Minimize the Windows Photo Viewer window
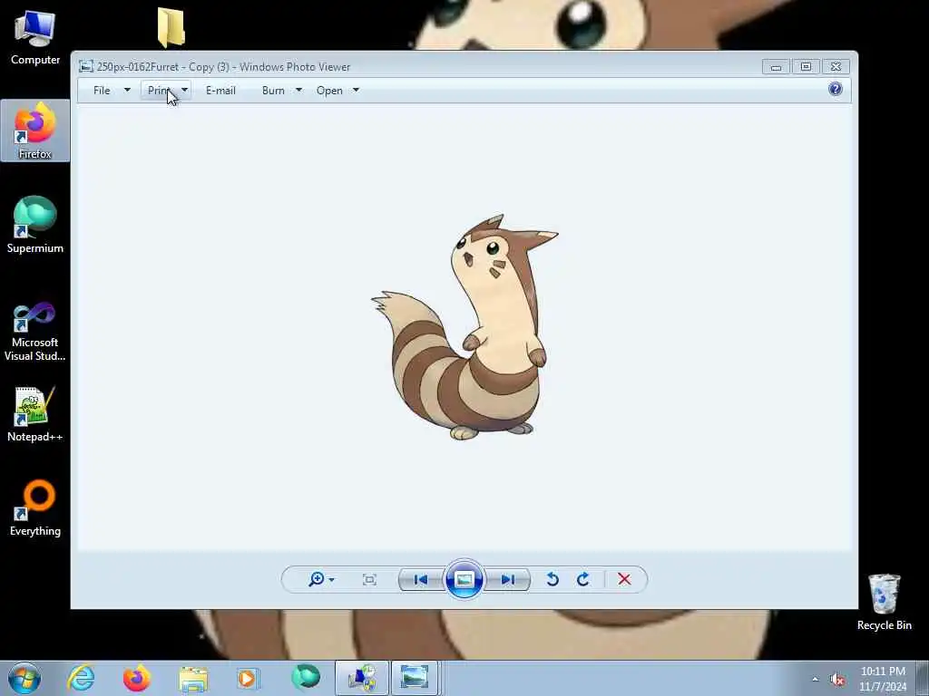Image resolution: width=929 pixels, height=696 pixels. 776,67
